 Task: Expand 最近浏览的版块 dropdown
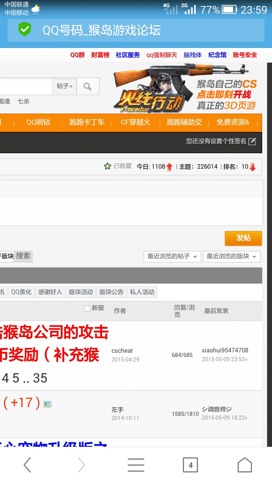[232, 257]
